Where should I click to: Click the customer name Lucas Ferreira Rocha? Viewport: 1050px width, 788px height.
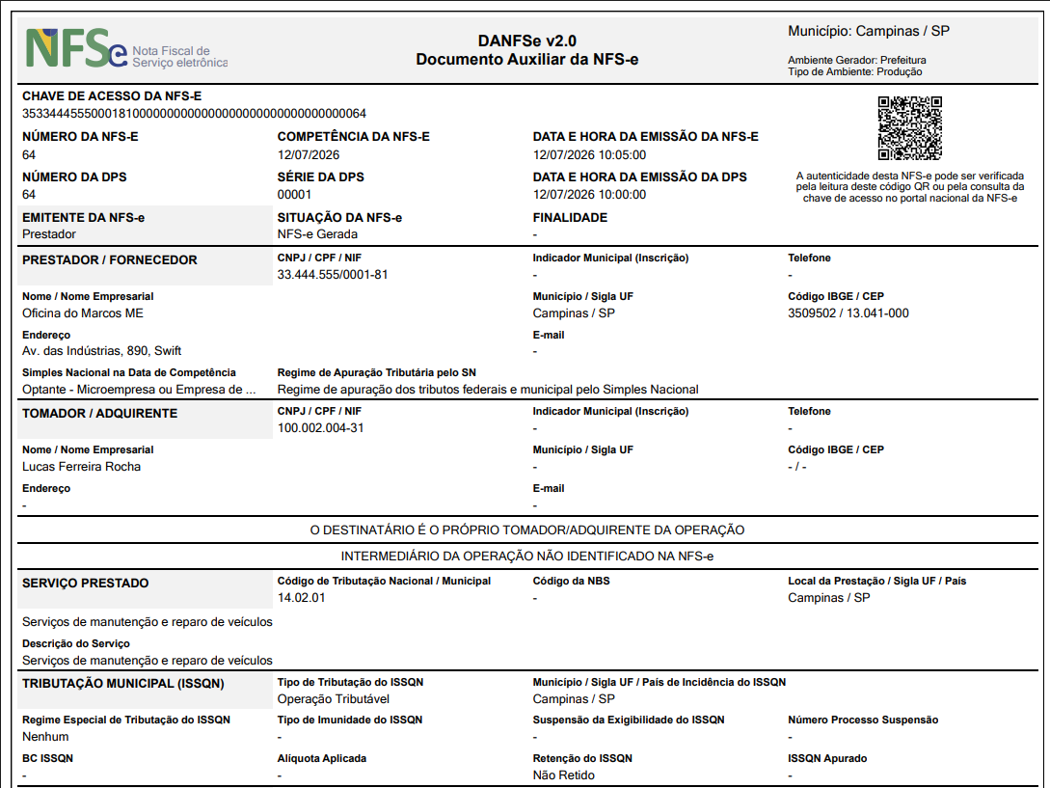(x=82, y=467)
